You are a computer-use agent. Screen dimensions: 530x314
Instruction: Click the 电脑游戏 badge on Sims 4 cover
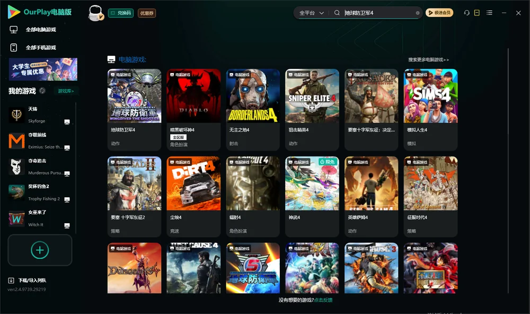417,74
